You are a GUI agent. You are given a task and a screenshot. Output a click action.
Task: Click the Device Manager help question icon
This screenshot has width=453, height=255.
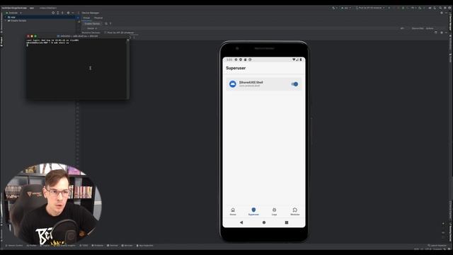click(x=110, y=23)
